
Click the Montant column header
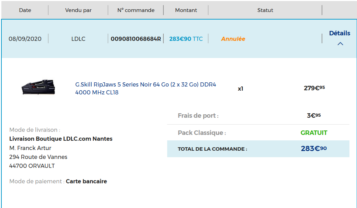186,10
